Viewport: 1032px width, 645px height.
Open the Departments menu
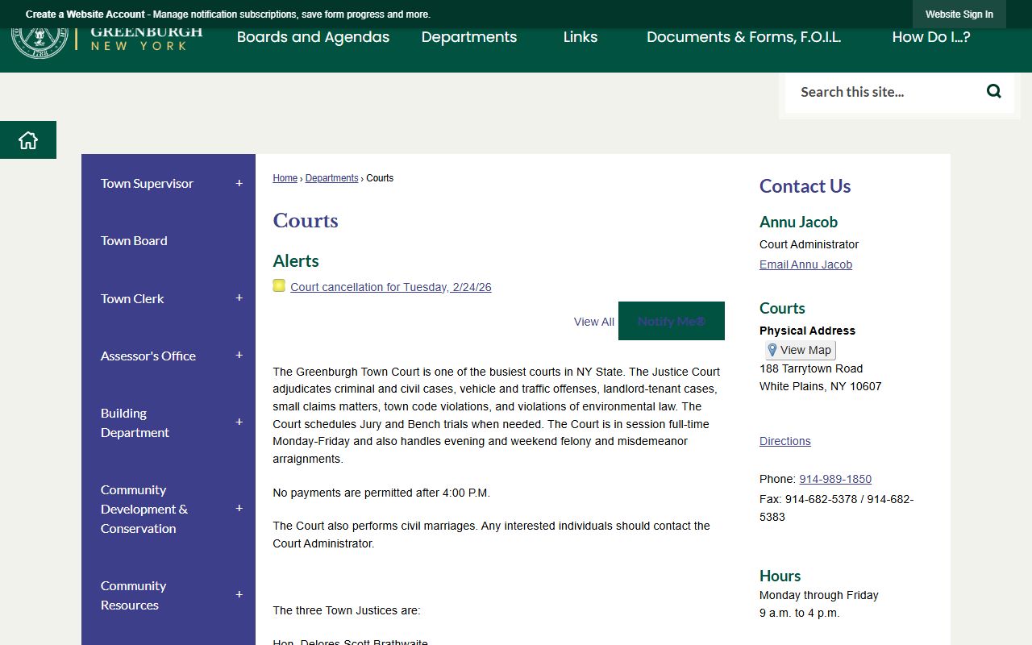coord(469,37)
